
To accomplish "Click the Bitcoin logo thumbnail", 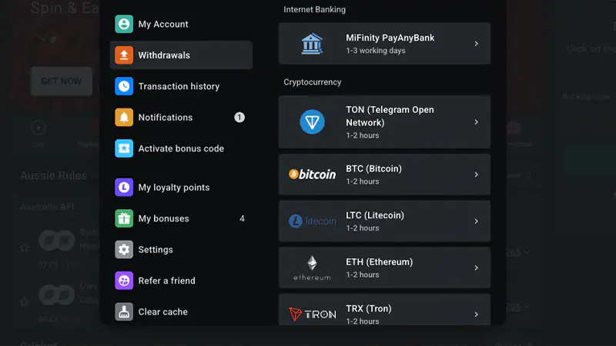I will click(313, 175).
